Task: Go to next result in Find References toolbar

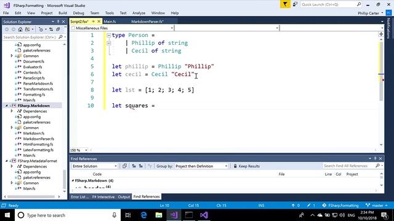Action: coord(141,166)
